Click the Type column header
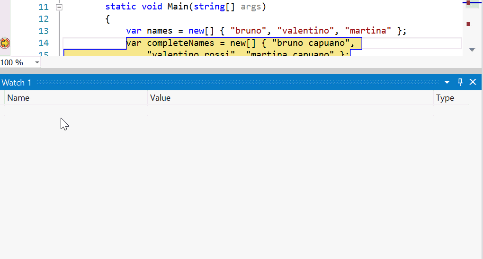 tap(445, 98)
